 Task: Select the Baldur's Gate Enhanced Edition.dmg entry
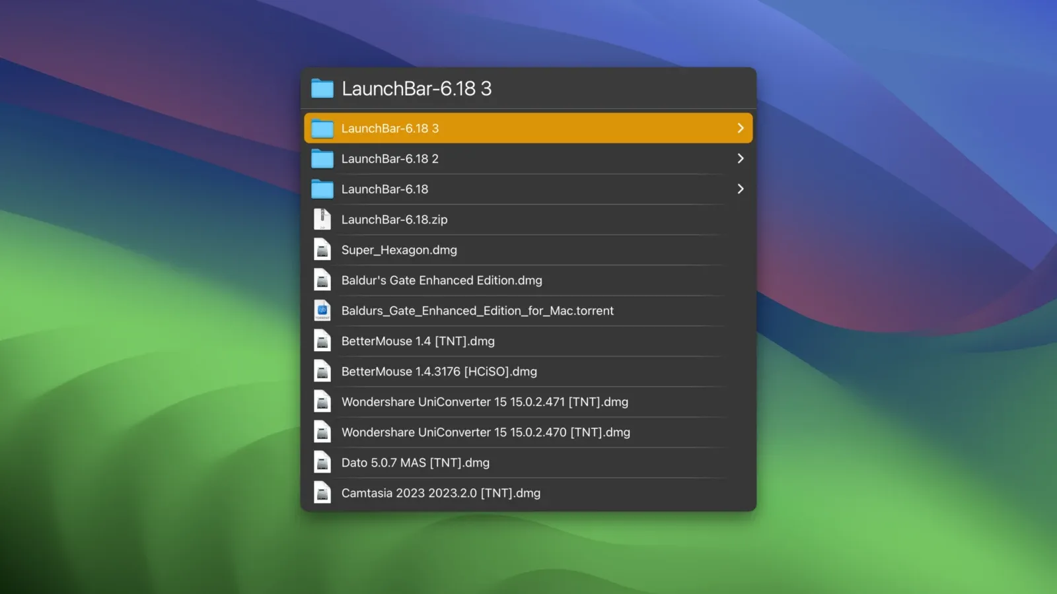point(441,280)
